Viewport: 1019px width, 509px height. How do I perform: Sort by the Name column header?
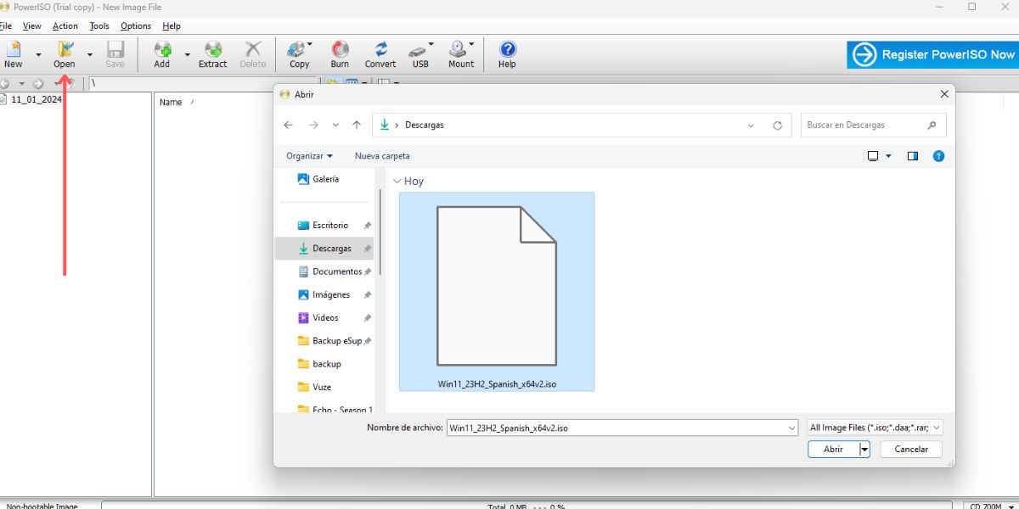click(171, 102)
